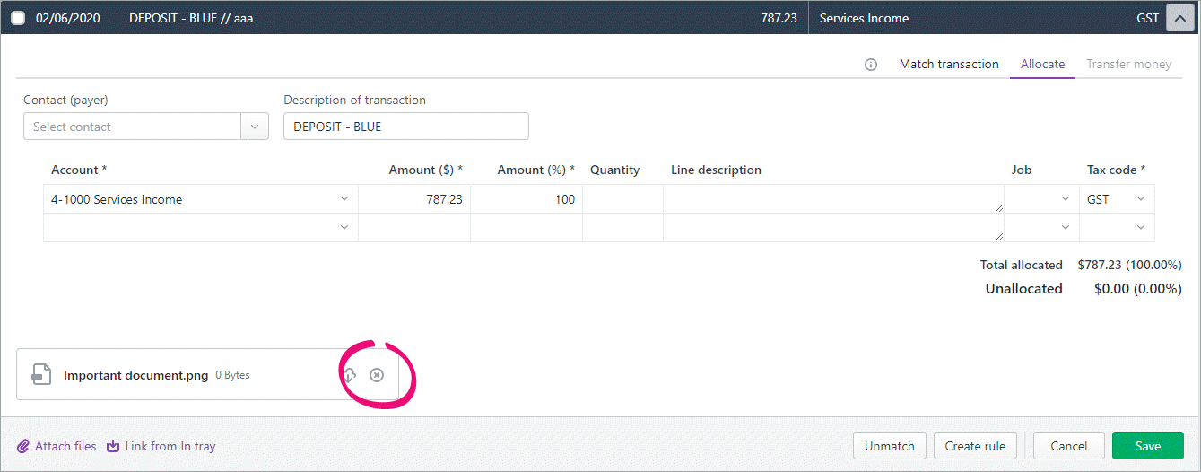Open the GST tax code dropdown
Screen dimensions: 1201x472
(x=1117, y=199)
